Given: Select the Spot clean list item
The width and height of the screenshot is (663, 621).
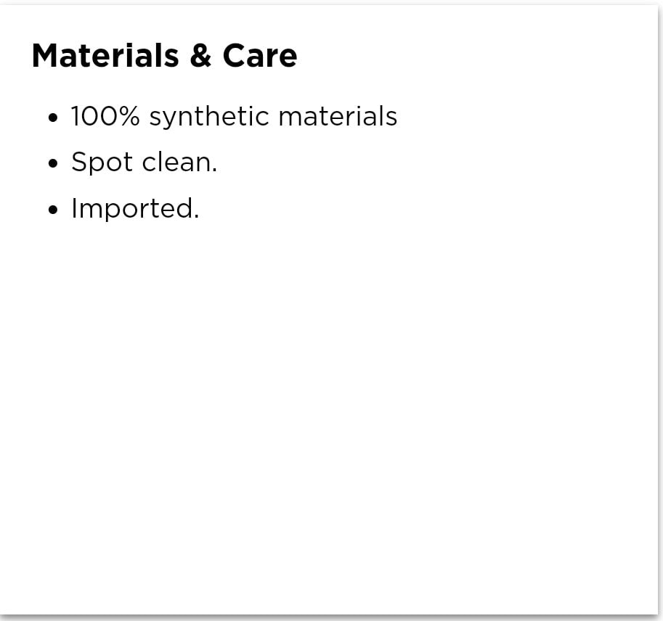Looking at the screenshot, I should [x=144, y=163].
